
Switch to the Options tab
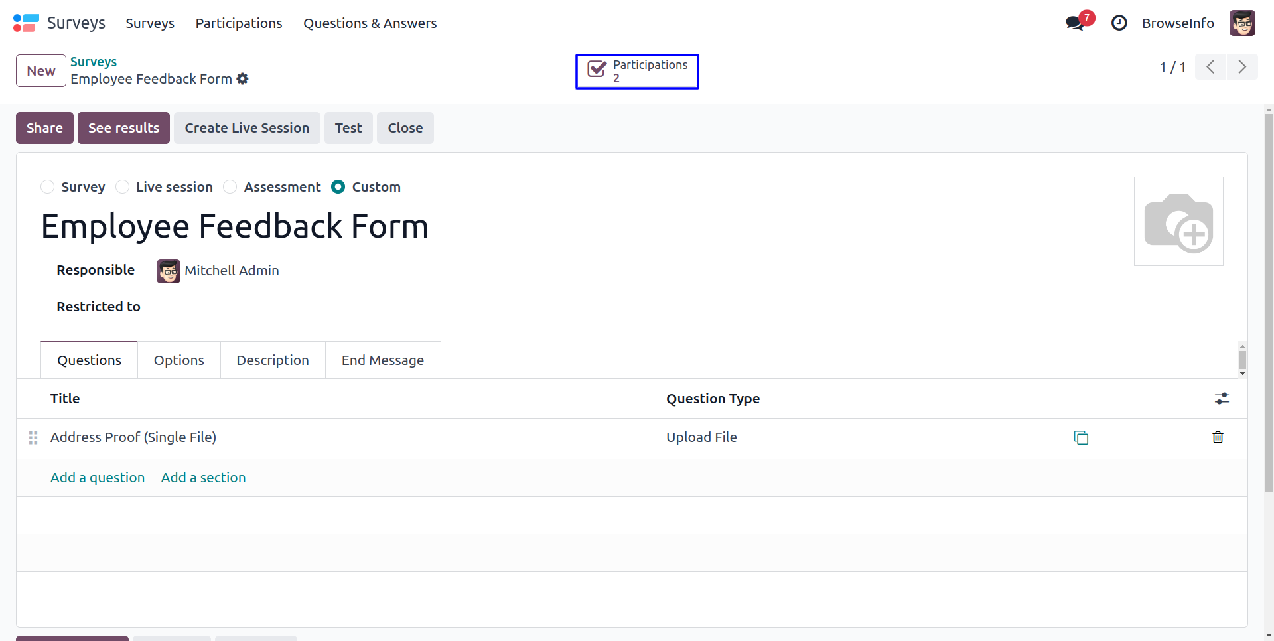point(178,360)
